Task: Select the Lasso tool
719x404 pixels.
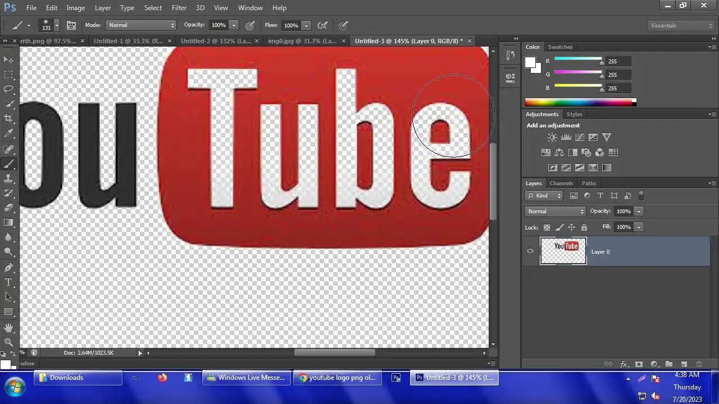Action: (8, 89)
